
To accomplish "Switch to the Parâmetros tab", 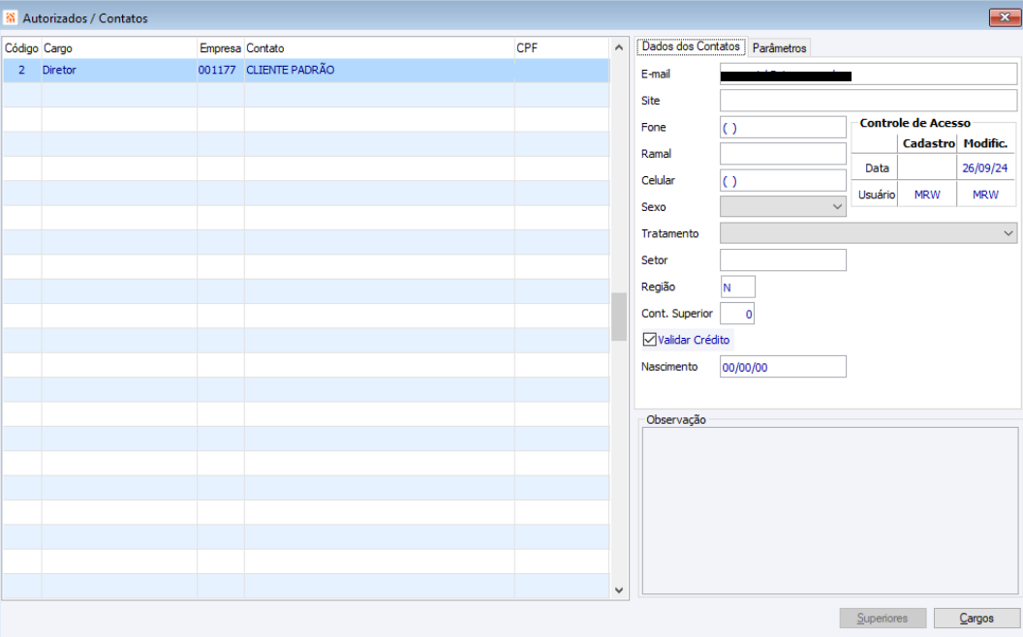I will [x=779, y=47].
